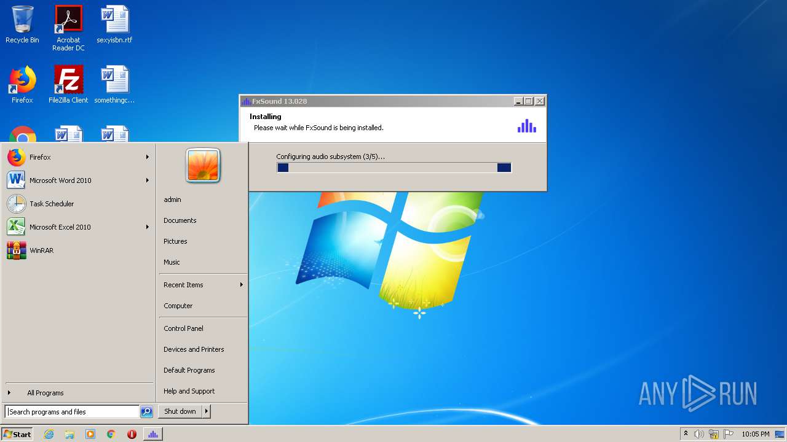The height and width of the screenshot is (442, 787).
Task: Minimize the FxSound installer window
Action: click(x=518, y=101)
